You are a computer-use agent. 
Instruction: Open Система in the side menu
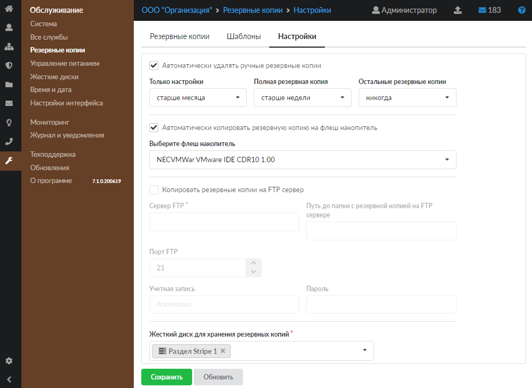(43, 24)
